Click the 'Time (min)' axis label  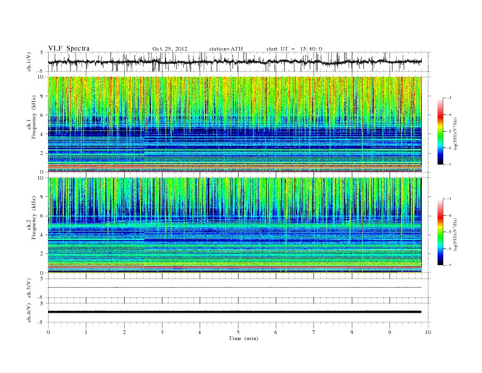(243, 338)
